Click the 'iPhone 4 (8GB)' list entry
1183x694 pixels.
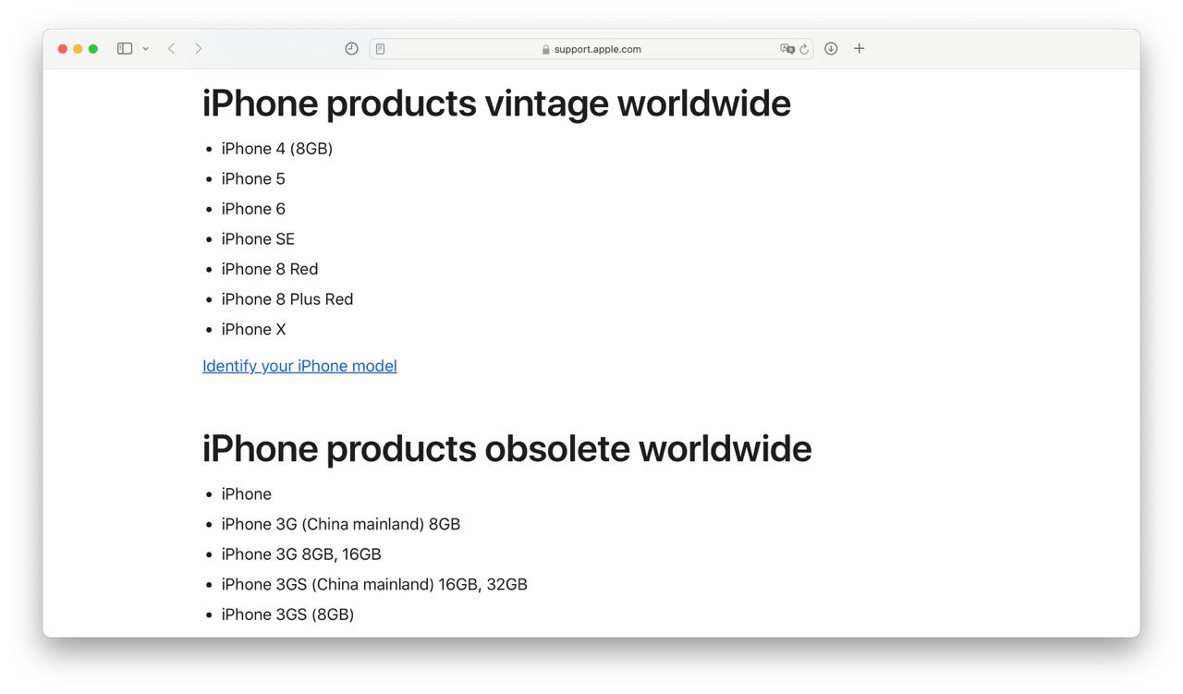point(276,149)
